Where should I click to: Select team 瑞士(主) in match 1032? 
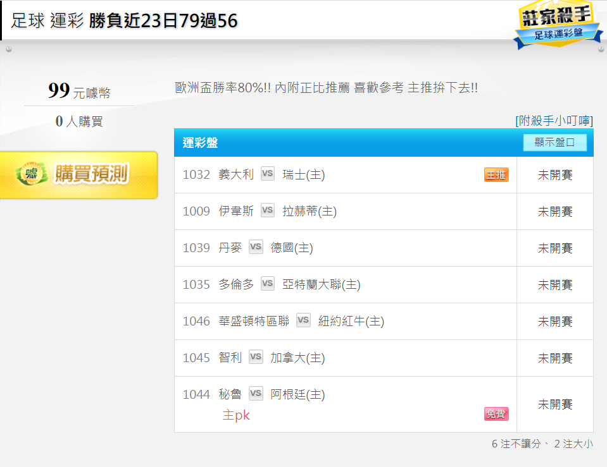point(304,175)
